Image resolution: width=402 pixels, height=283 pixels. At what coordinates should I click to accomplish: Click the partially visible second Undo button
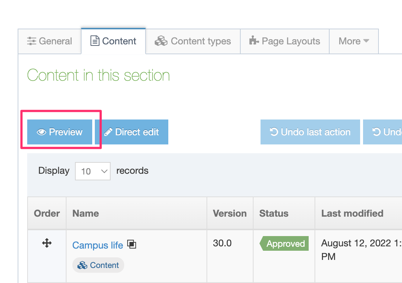pos(383,132)
